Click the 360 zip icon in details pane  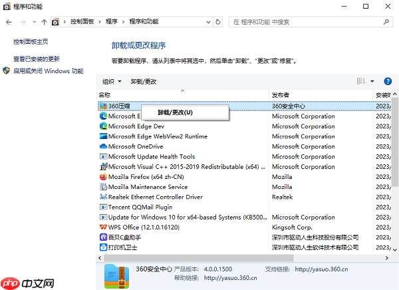click(x=117, y=276)
